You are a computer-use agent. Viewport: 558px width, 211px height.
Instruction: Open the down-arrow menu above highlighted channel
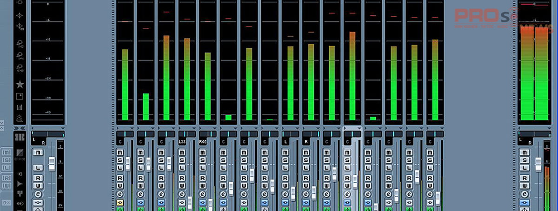pos(359,128)
